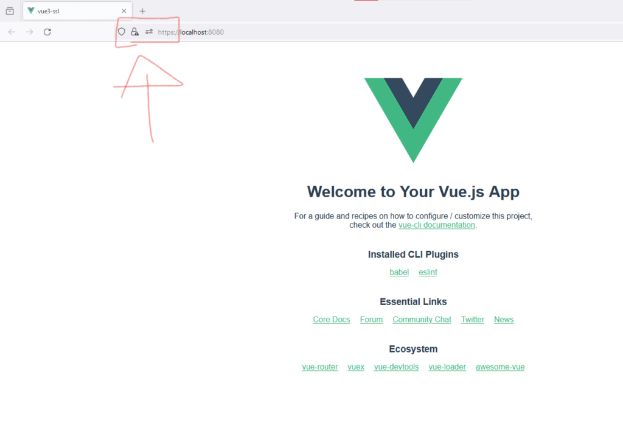623x439 pixels.
Task: Open the tracking protection shield icon
Action: 122,32
